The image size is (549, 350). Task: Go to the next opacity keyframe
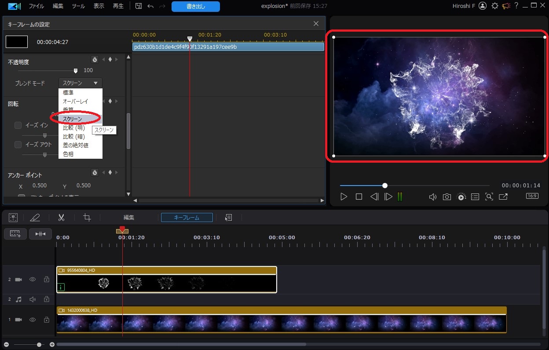point(117,59)
